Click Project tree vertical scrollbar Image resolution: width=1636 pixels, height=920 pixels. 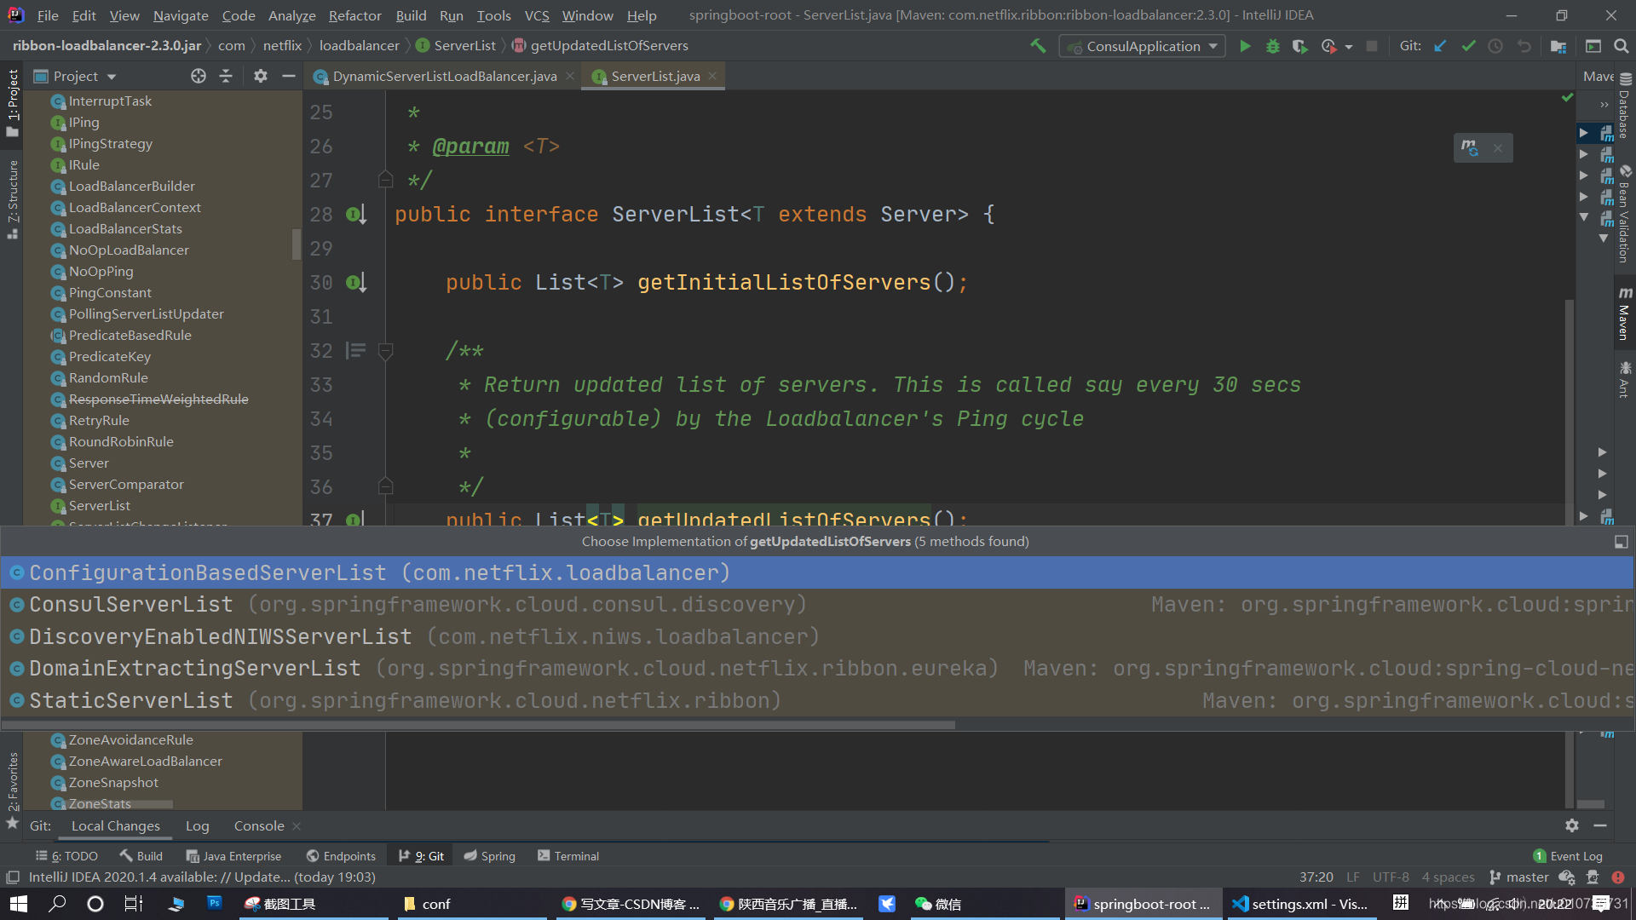[297, 244]
